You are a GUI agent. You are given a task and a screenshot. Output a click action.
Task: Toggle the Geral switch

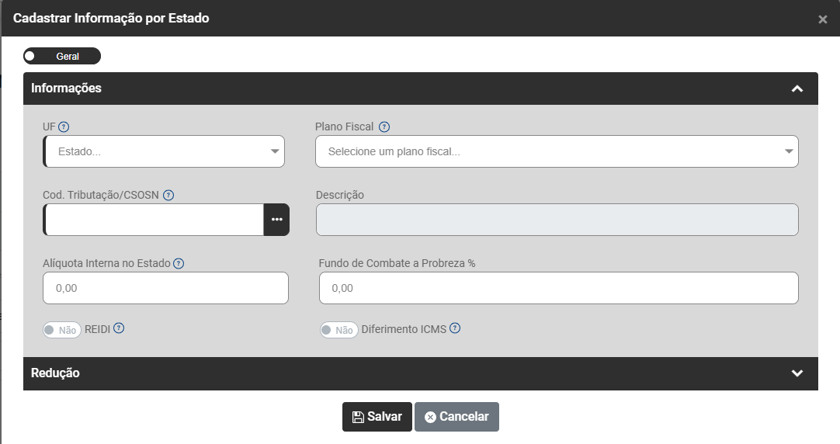click(x=62, y=56)
